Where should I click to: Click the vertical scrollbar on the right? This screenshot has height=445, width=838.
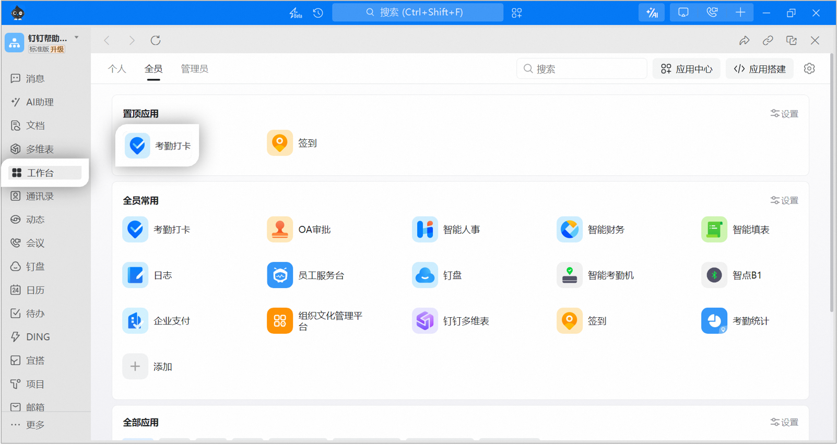pyautogui.click(x=832, y=183)
